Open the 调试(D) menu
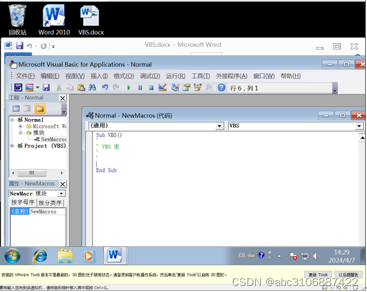 click(150, 76)
